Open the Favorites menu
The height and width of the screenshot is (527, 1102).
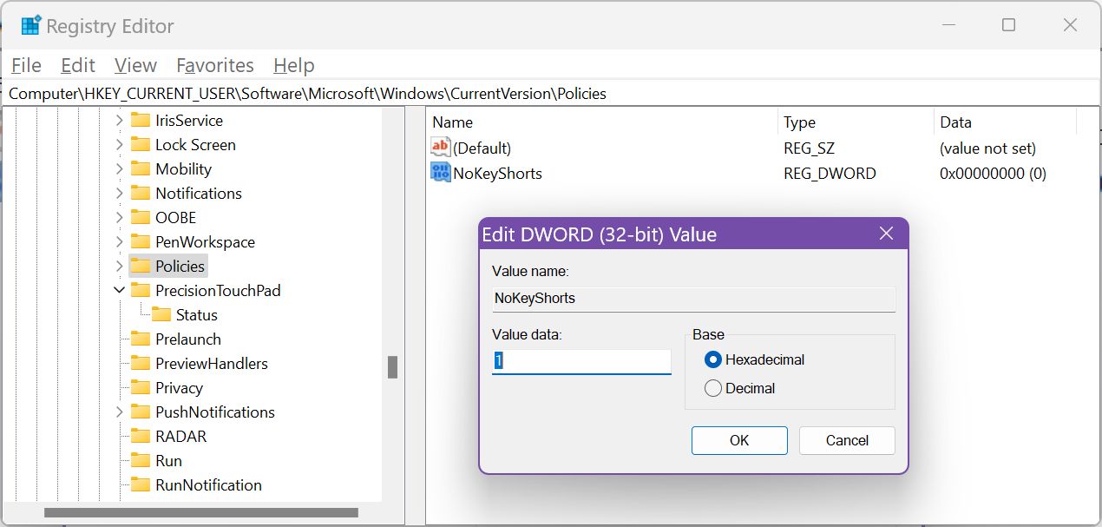(x=214, y=65)
